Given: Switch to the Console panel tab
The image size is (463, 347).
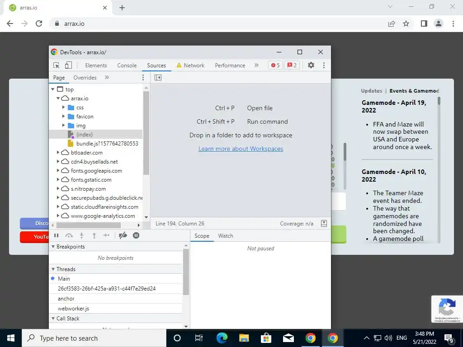Looking at the screenshot, I should point(127,65).
